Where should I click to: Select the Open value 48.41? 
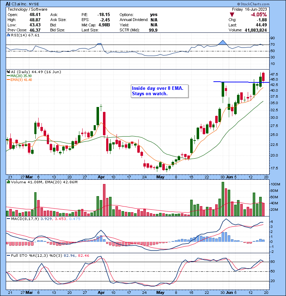(35, 15)
